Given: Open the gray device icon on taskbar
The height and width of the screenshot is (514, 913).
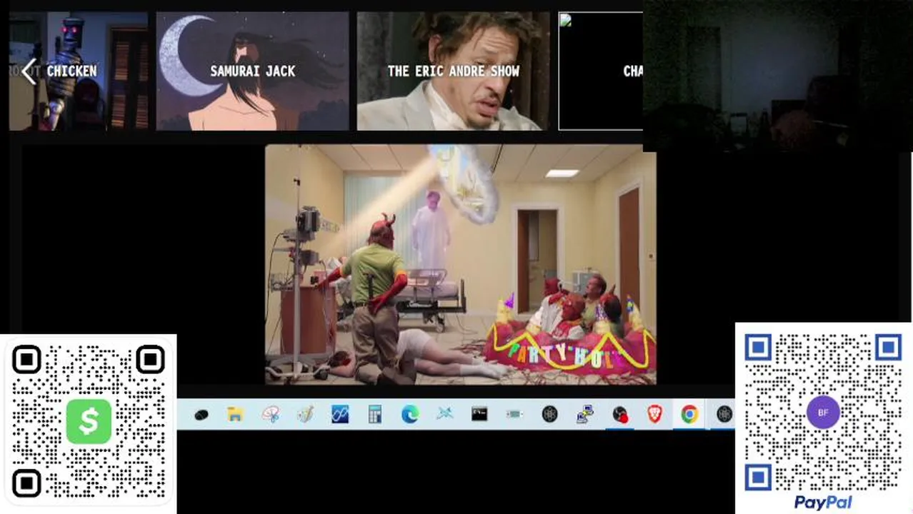Looking at the screenshot, I should click(514, 414).
